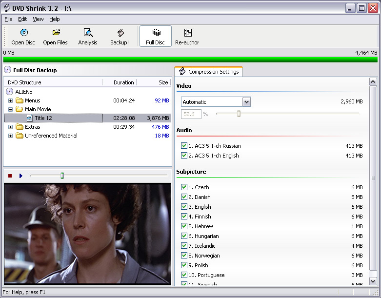
Task: Click the ALIENS disc icon in tree
Action: point(9,92)
